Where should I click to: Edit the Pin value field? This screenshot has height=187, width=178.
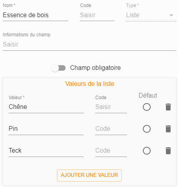click(x=46, y=129)
